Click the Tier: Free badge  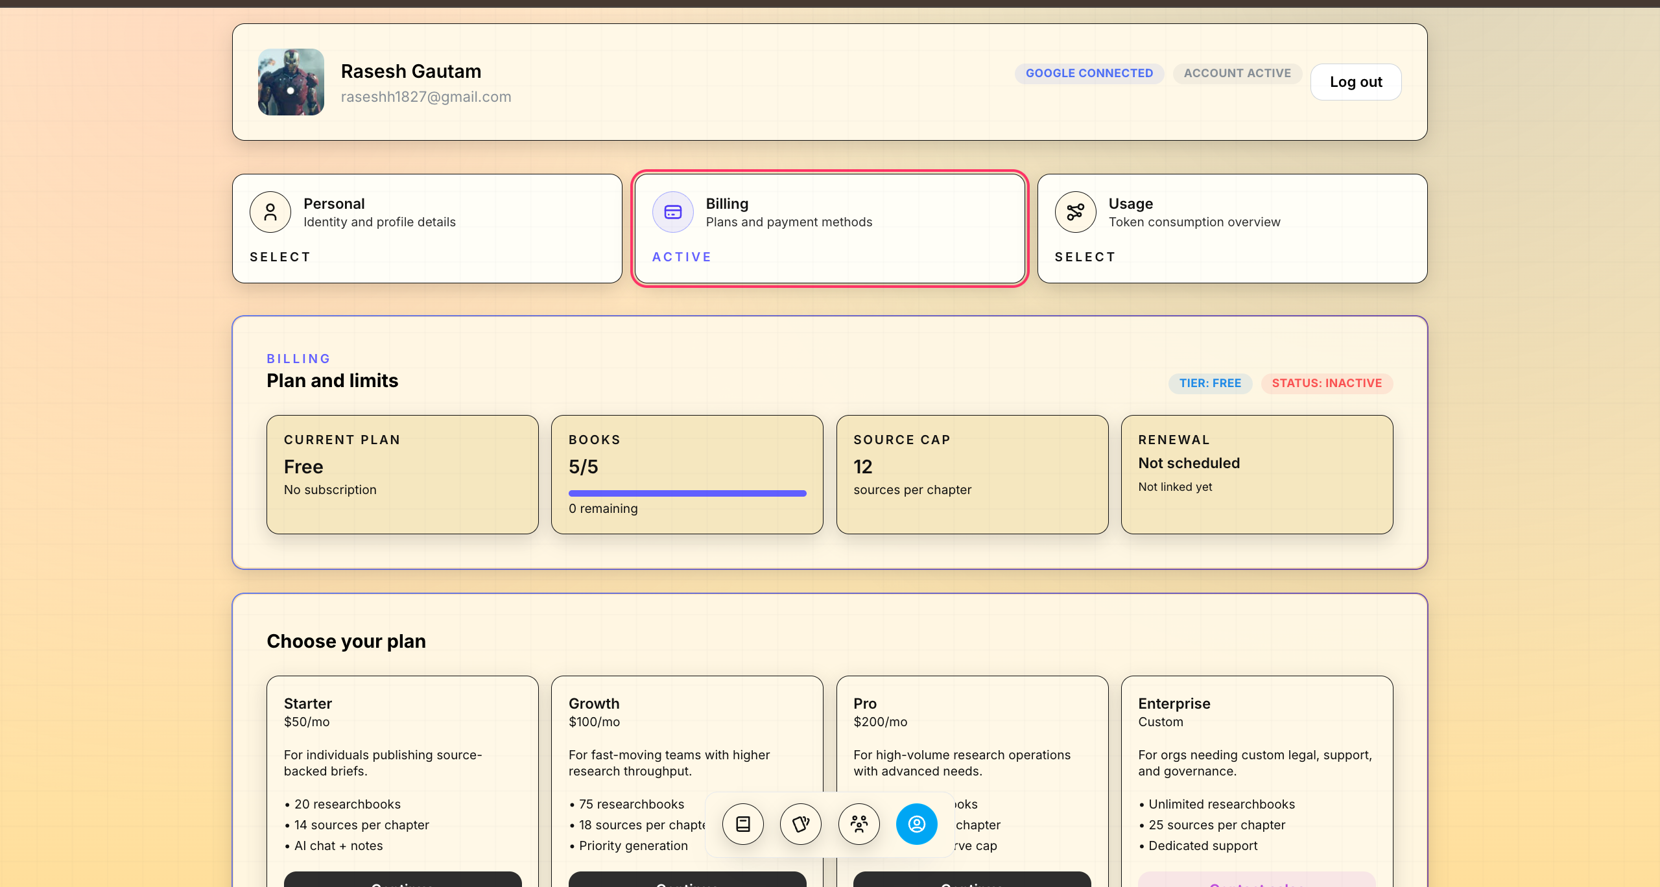click(1210, 383)
